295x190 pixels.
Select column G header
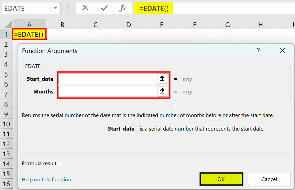click(228, 24)
